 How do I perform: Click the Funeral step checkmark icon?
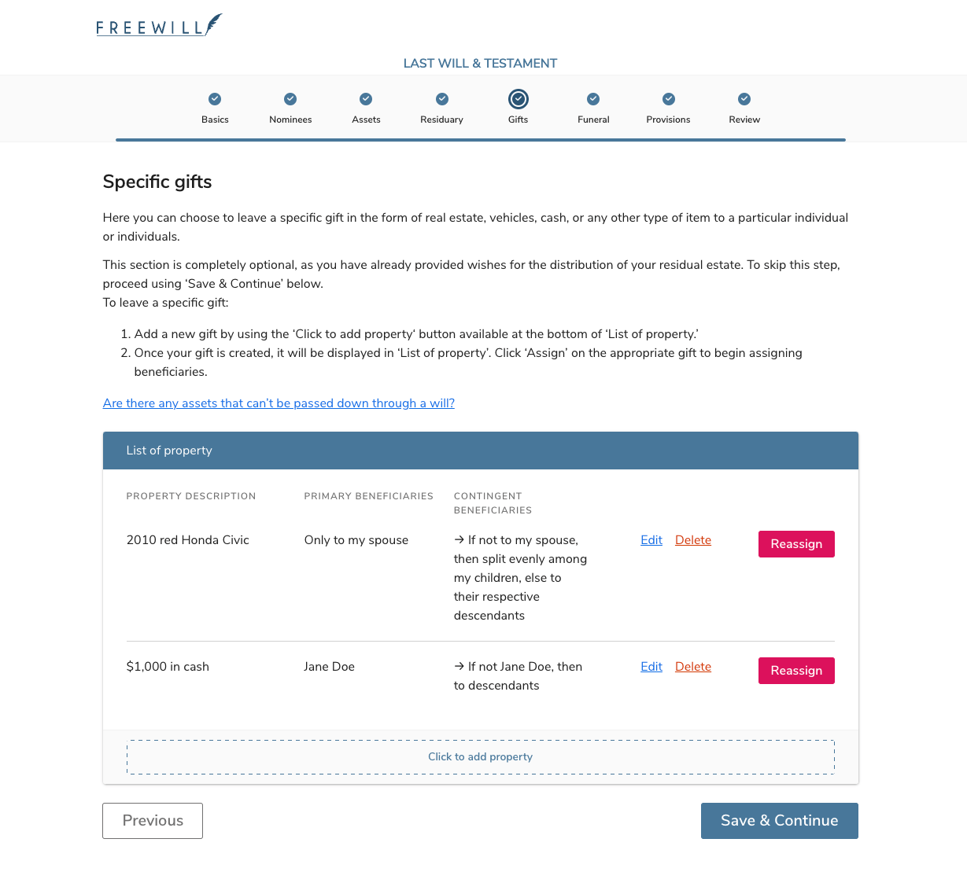593,99
